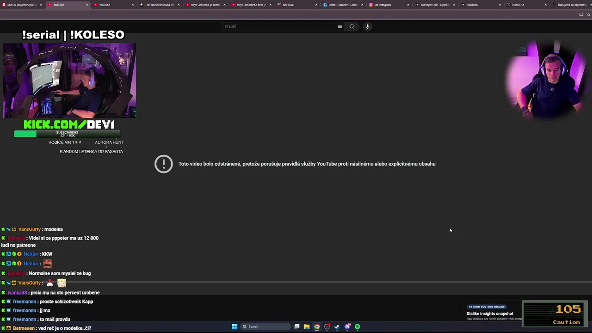The height and width of the screenshot is (333, 592).
Task: Click the Chrome icon in the taskbar
Action: click(x=316, y=327)
